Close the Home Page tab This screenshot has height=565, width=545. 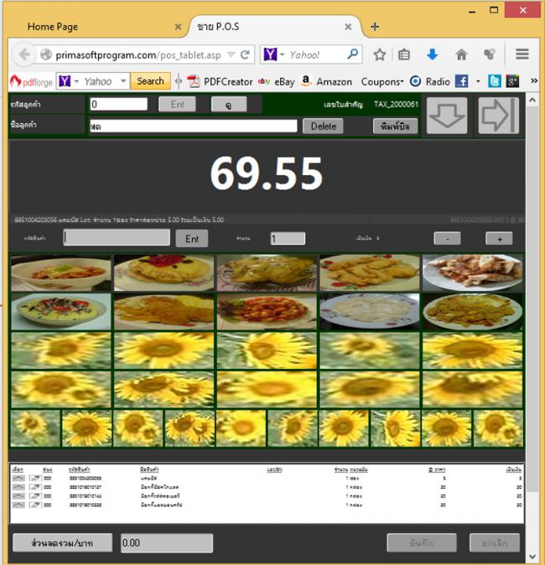[178, 27]
